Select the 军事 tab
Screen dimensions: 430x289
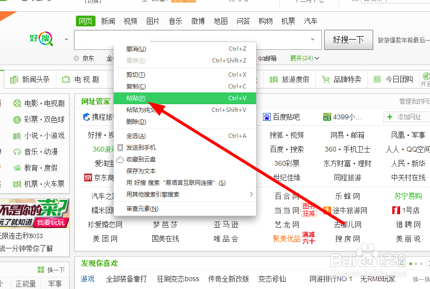click(x=55, y=284)
